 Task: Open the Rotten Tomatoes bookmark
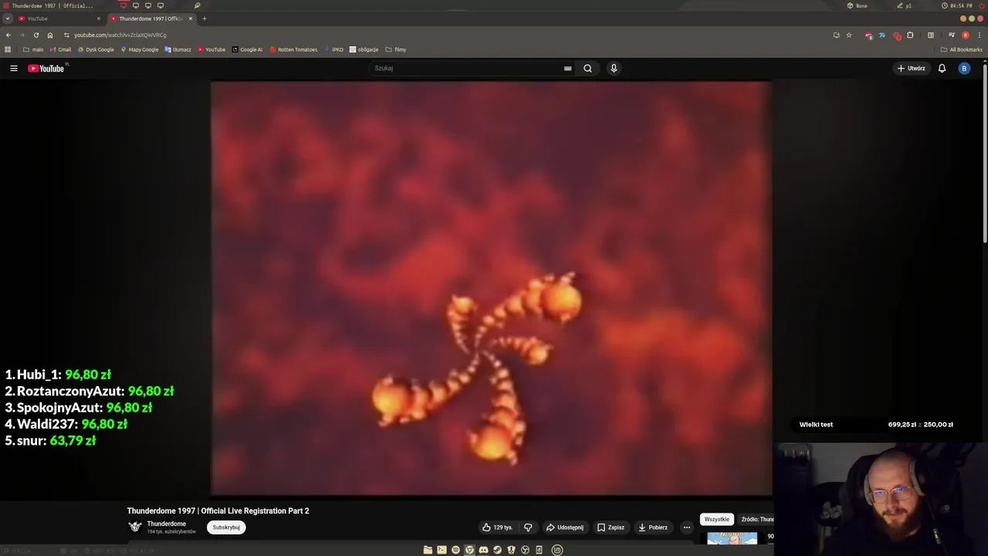tap(293, 49)
